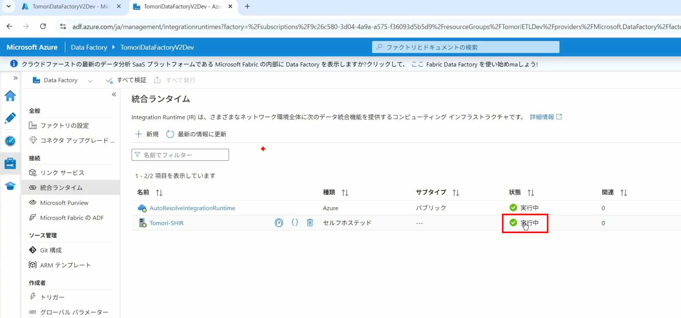Viewport: 681px width, 318px height.
Task: Sort the list by subtype column
Action: pyautogui.click(x=456, y=193)
